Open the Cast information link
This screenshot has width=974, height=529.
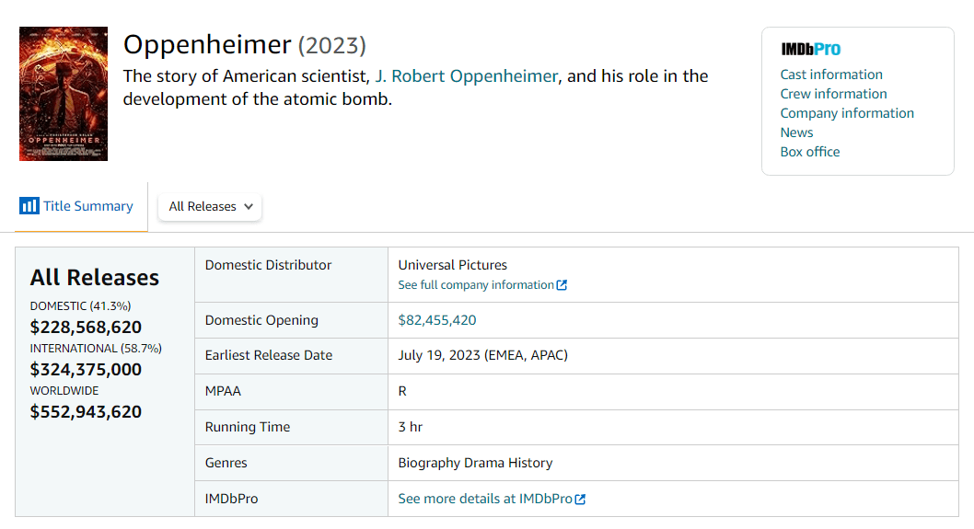831,75
